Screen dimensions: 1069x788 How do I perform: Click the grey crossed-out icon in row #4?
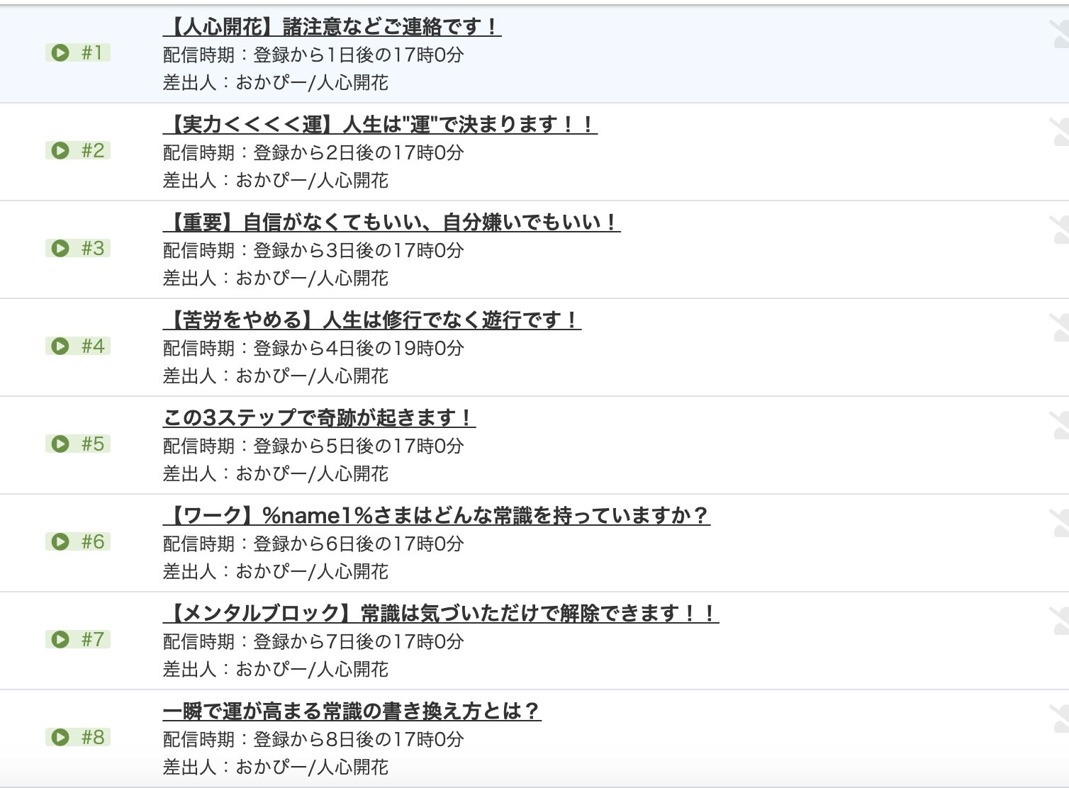(x=1059, y=328)
